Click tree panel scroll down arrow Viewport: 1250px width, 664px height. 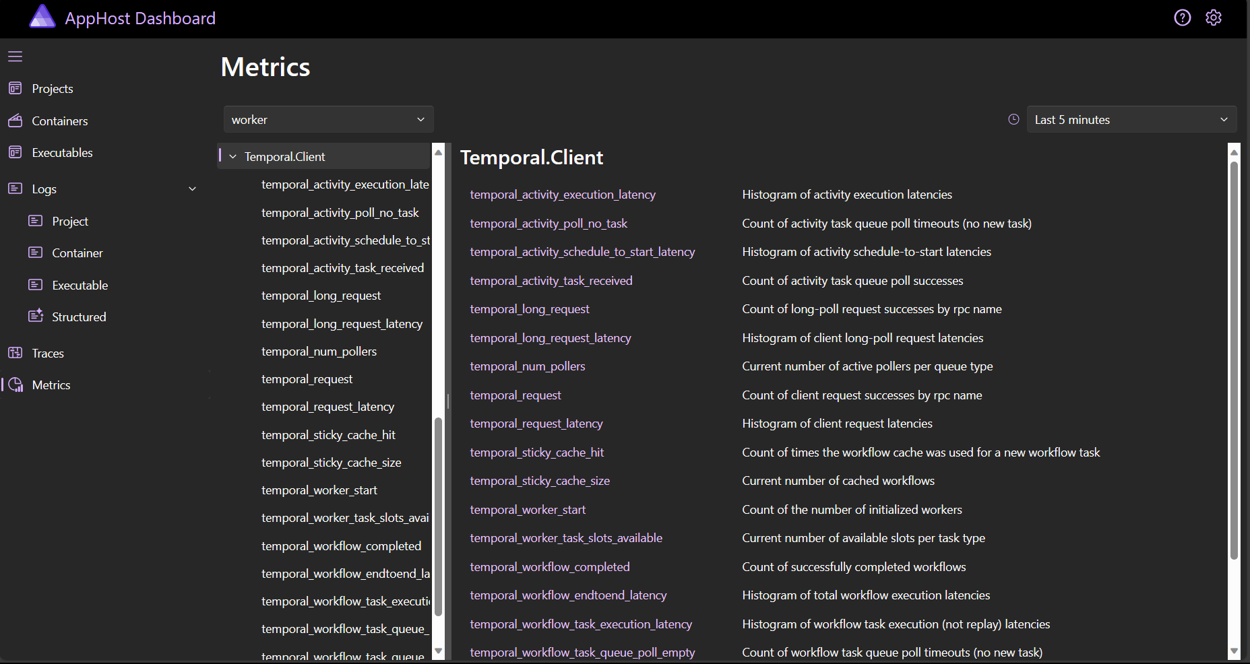click(x=438, y=651)
